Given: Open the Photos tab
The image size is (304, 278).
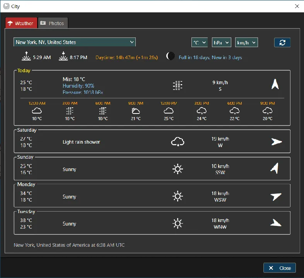Looking at the screenshot, I should click(x=53, y=23).
